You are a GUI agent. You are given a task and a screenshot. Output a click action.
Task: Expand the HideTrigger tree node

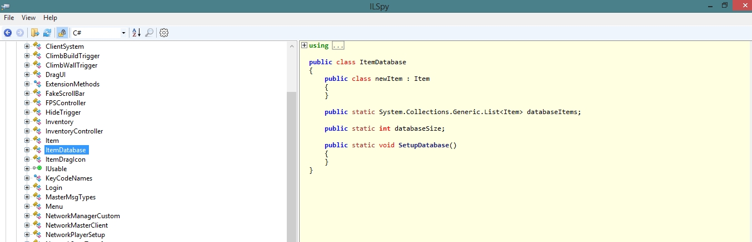coord(27,112)
